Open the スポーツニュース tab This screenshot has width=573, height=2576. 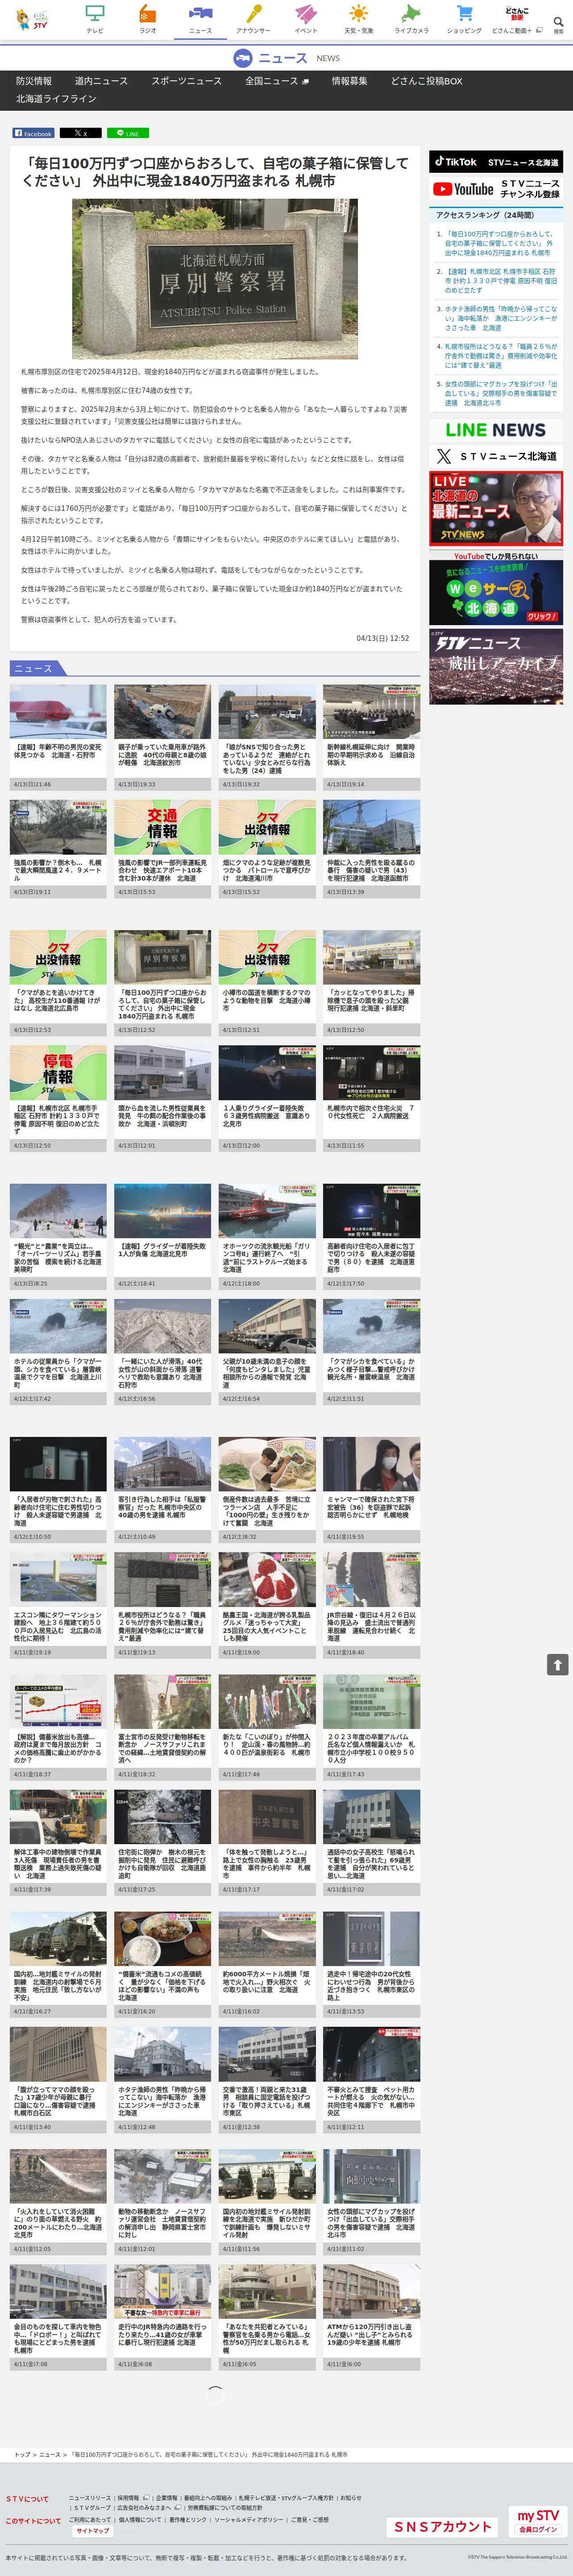pos(187,81)
